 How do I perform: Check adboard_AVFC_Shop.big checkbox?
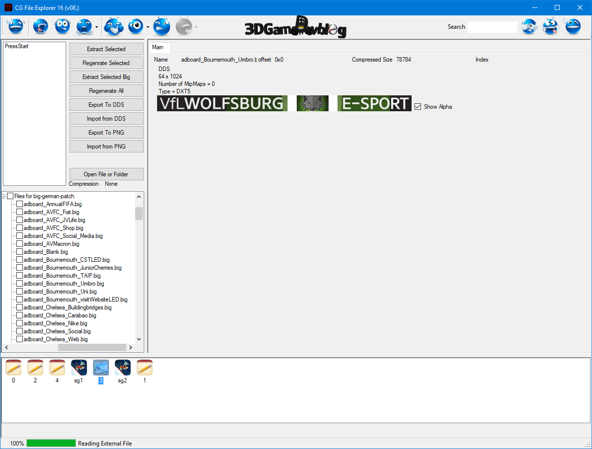click(x=19, y=228)
